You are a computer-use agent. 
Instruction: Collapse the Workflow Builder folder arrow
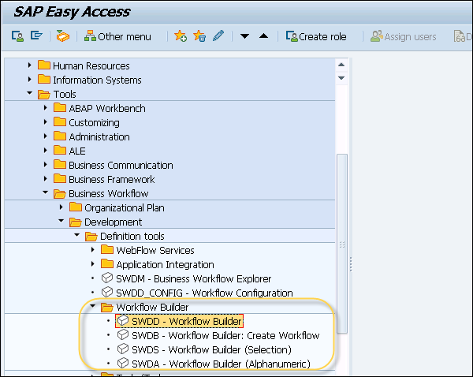coord(92,306)
